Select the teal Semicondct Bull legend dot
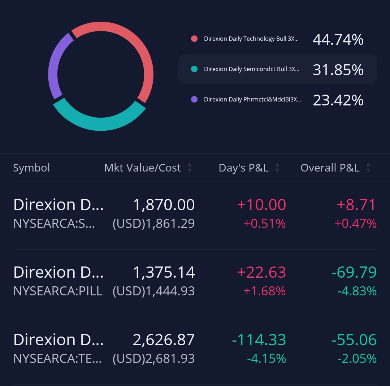This screenshot has height=386, width=390. (194, 69)
